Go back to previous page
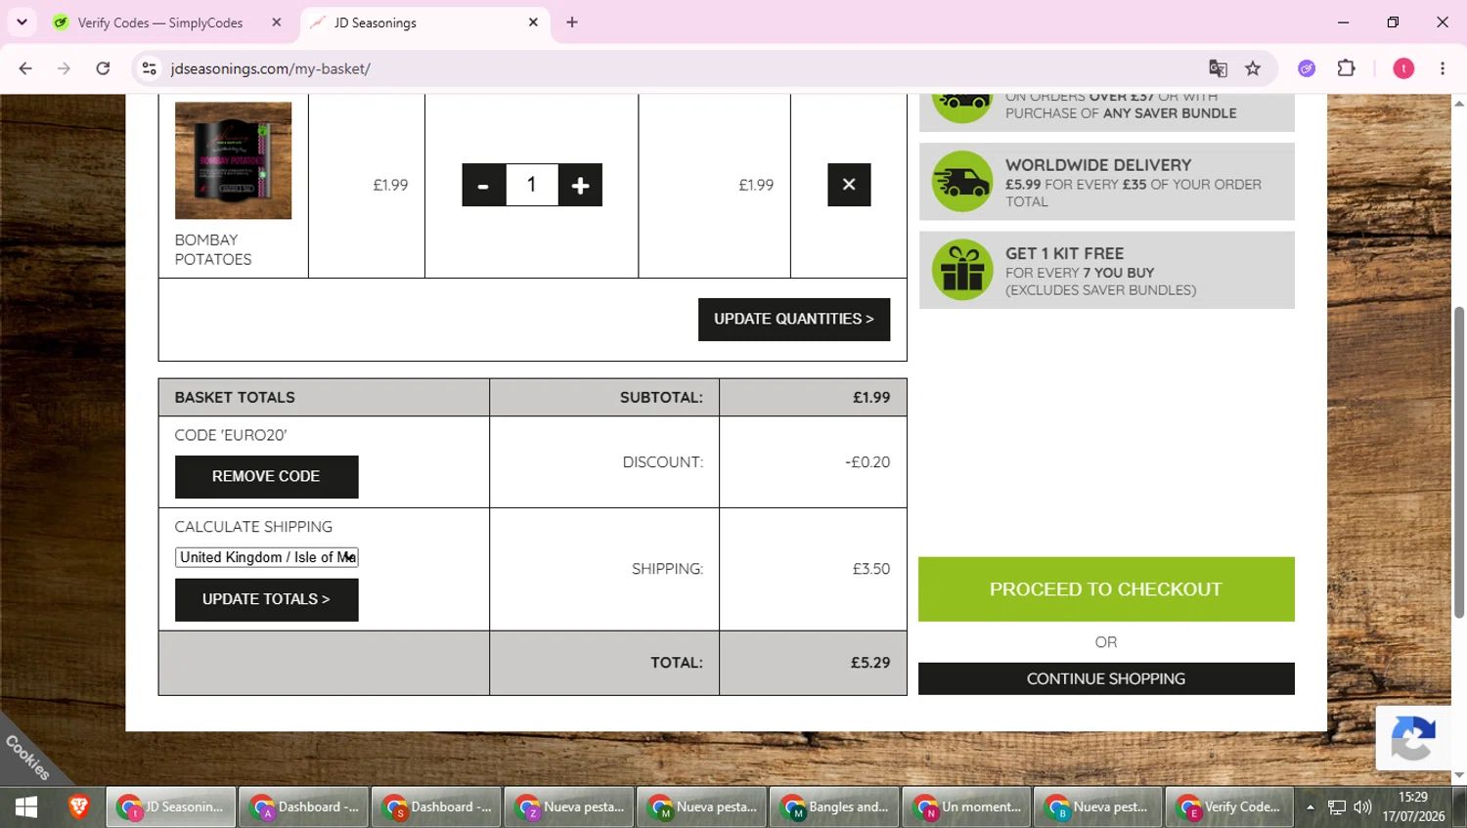 [25, 68]
